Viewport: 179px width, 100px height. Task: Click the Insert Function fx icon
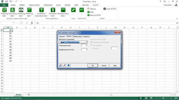click(x=32, y=23)
